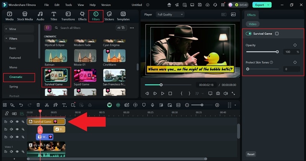
Task: Take a snapshot with camera icon in player
Action: pos(218,94)
